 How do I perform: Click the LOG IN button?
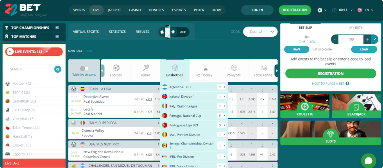point(257,10)
